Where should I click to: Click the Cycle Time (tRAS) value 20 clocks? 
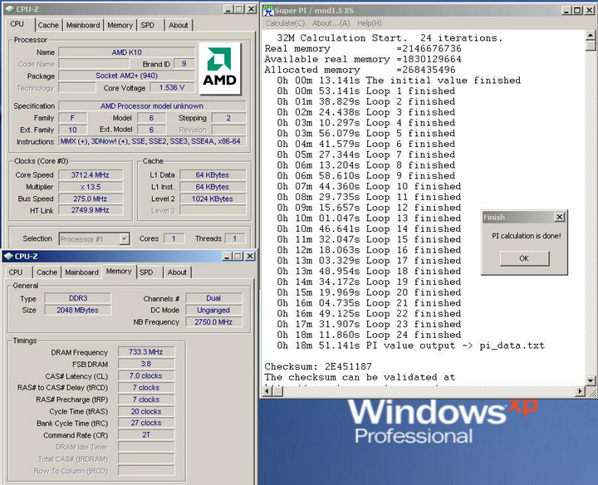click(146, 411)
